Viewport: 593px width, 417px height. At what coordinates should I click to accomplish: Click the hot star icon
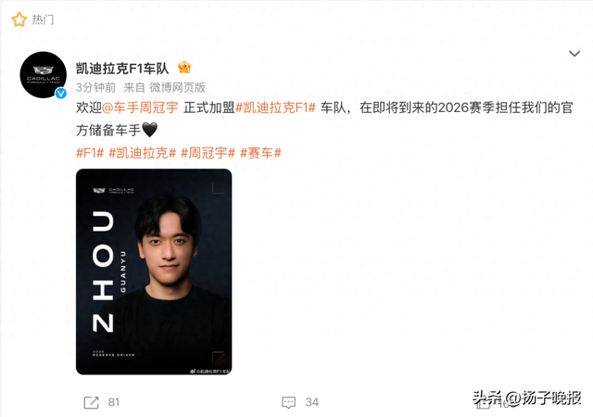point(19,19)
